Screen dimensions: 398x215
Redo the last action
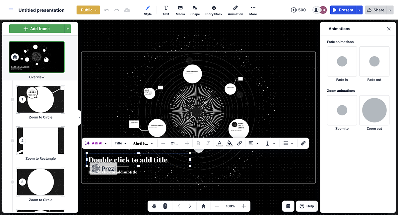tap(117, 10)
